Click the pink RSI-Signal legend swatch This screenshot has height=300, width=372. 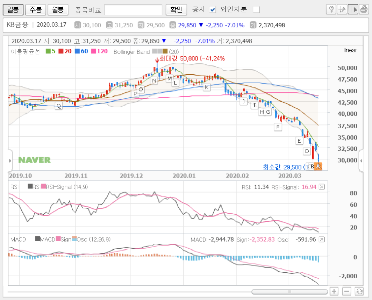pos(43,186)
